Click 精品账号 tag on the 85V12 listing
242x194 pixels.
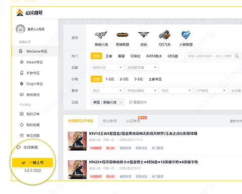126,148
